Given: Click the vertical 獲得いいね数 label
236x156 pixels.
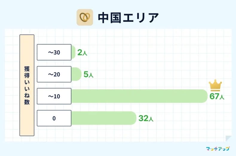Looking at the screenshot, I should coord(27,85).
